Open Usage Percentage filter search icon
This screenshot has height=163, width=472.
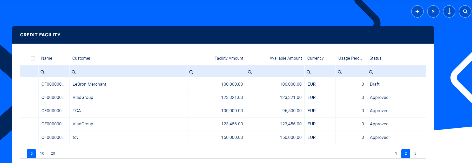[x=340, y=72]
